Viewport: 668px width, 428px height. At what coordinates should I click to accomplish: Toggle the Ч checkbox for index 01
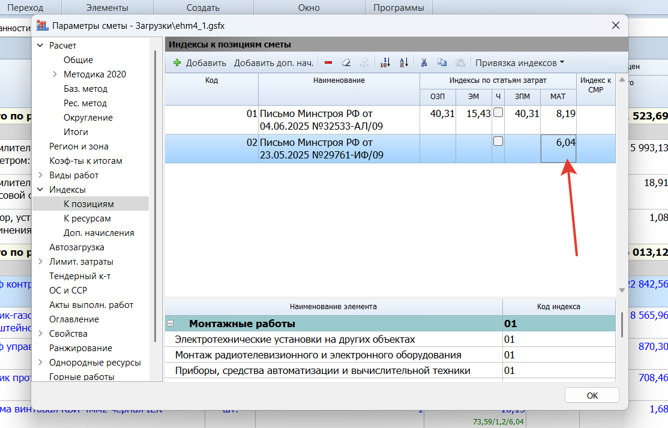[x=498, y=113]
